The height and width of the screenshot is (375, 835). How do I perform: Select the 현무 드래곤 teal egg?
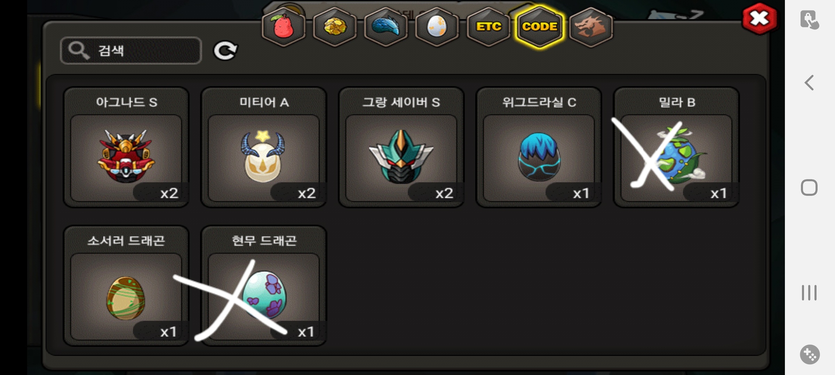[264, 286]
